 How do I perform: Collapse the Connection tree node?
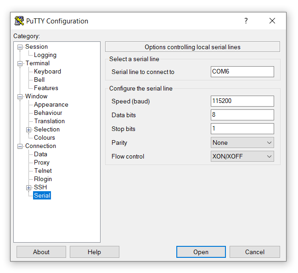click(x=20, y=146)
